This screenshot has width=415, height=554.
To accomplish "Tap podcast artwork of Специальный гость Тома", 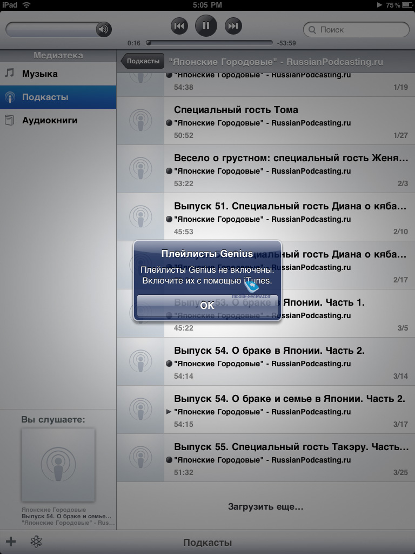I will pyautogui.click(x=140, y=121).
